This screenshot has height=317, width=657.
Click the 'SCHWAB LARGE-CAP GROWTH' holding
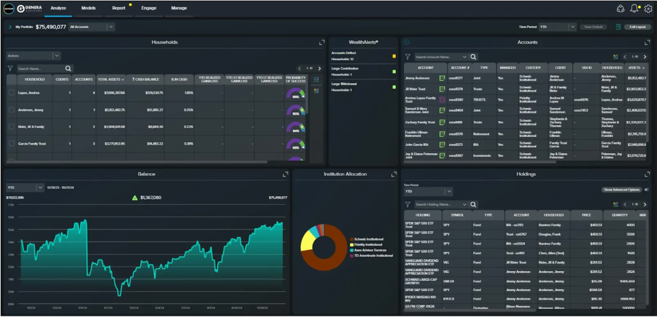(x=422, y=280)
